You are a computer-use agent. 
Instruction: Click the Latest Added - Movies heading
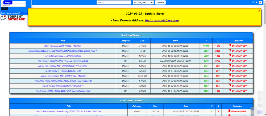131,101
